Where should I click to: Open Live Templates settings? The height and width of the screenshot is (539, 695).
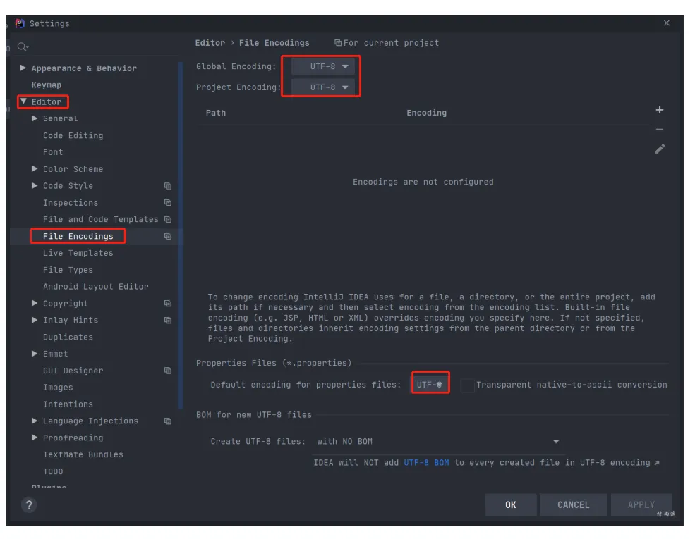pyautogui.click(x=78, y=253)
